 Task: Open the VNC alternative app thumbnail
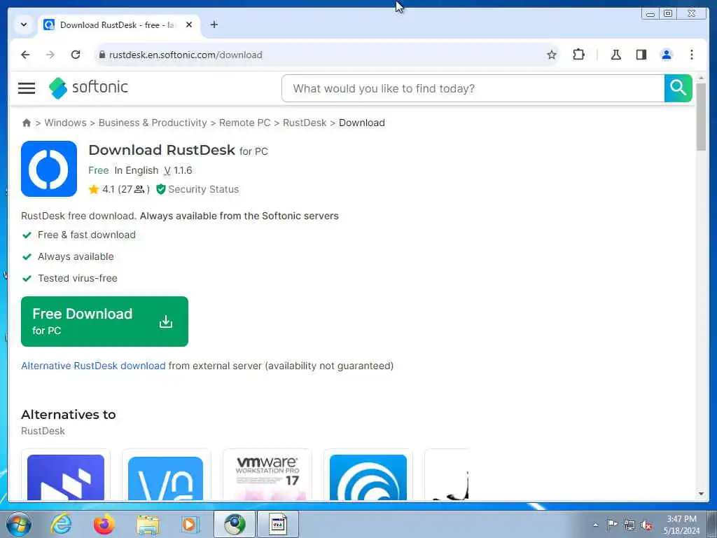tap(166, 478)
